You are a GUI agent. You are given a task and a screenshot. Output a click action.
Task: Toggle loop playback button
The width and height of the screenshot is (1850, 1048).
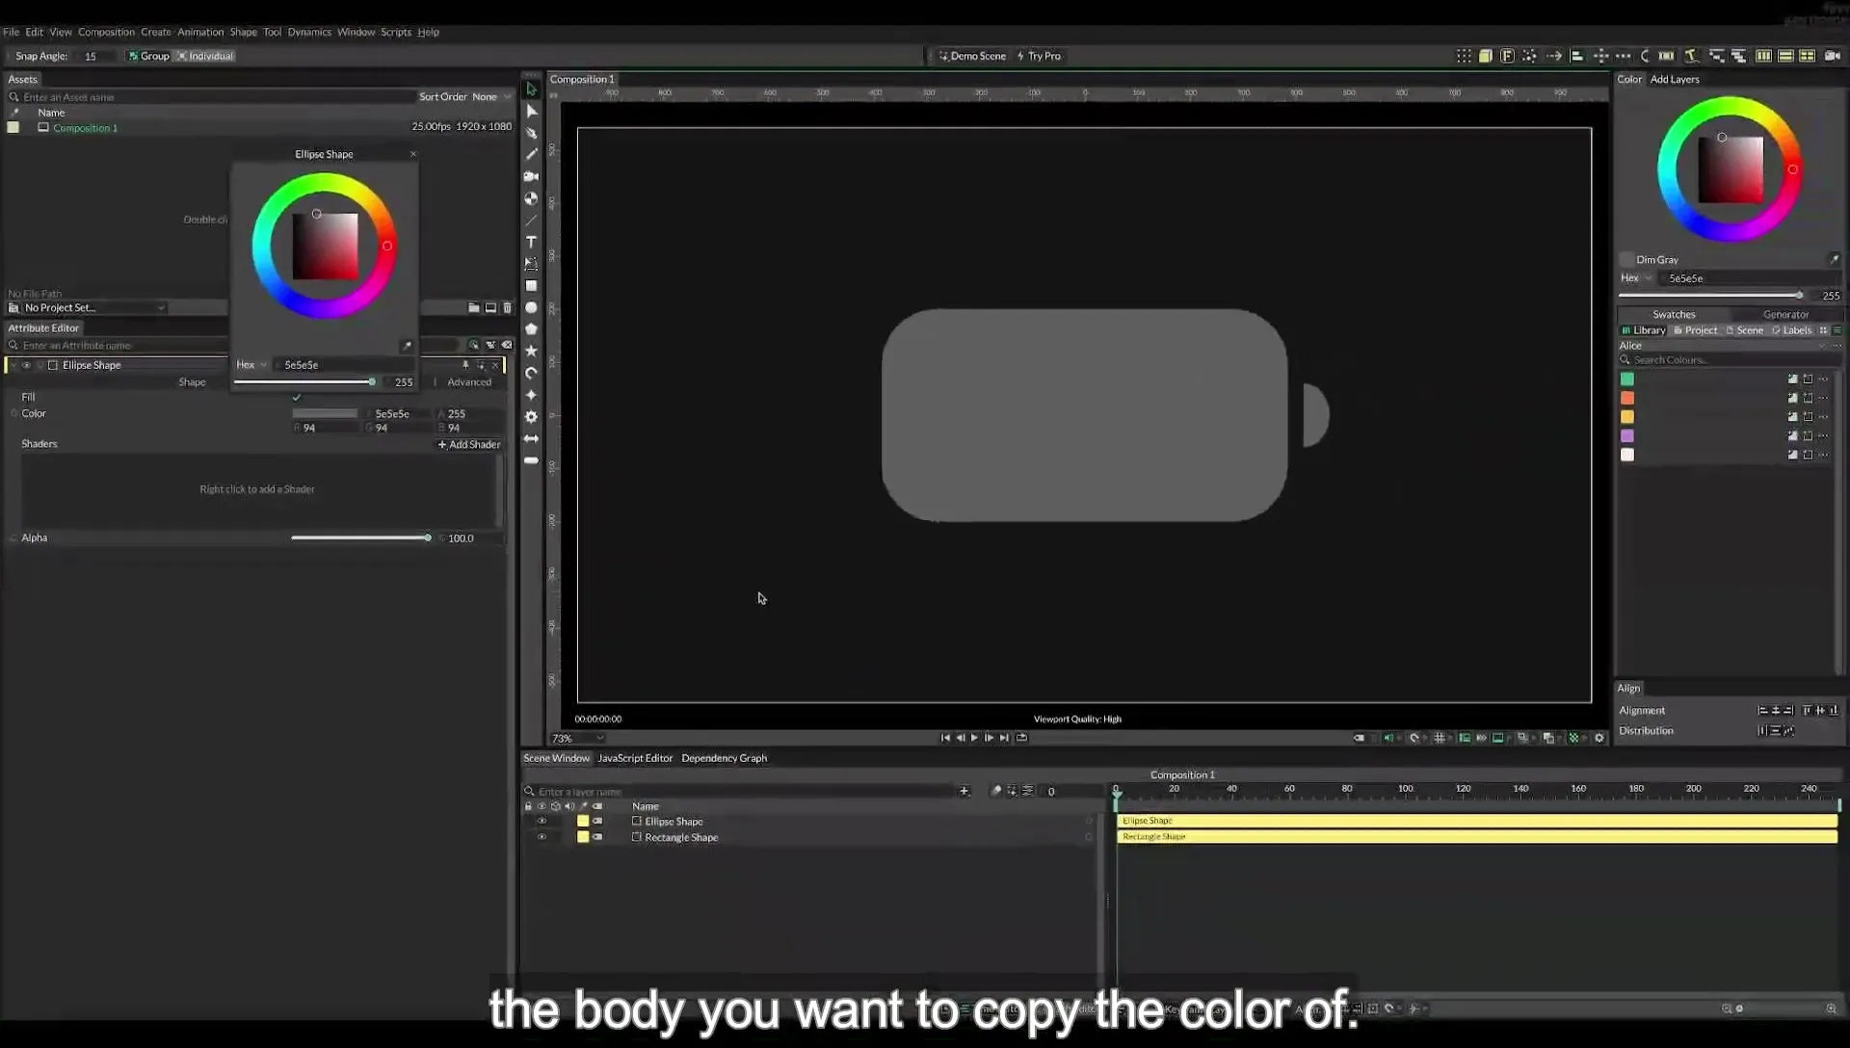click(1021, 738)
